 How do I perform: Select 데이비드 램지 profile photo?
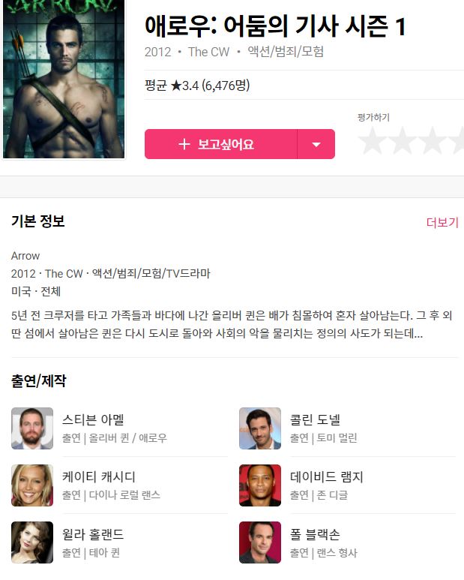(260, 485)
